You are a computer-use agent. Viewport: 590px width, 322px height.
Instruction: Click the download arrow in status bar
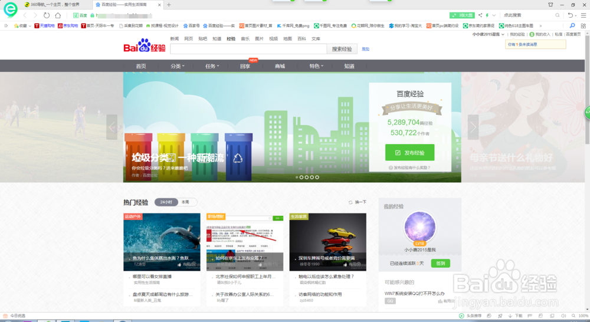click(510, 316)
